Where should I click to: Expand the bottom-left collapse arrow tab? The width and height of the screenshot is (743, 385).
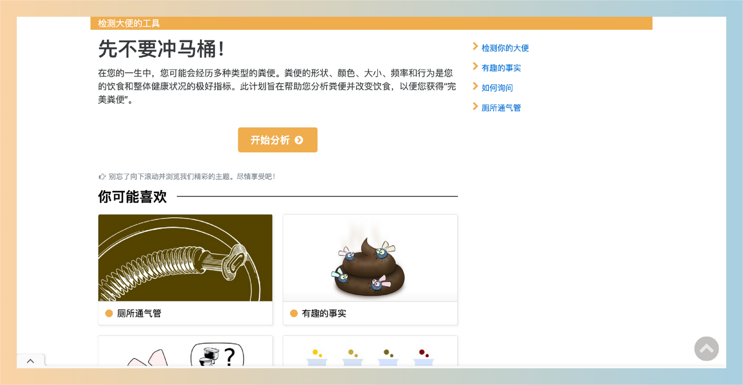(x=30, y=361)
